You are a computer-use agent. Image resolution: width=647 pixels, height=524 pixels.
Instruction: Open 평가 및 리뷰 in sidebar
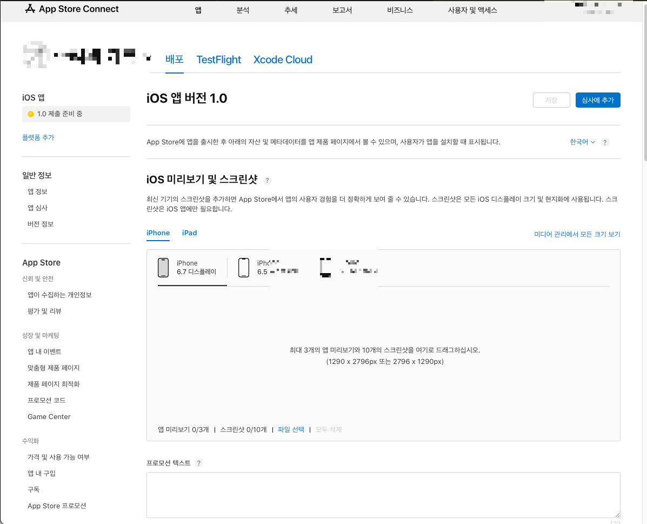tap(44, 311)
